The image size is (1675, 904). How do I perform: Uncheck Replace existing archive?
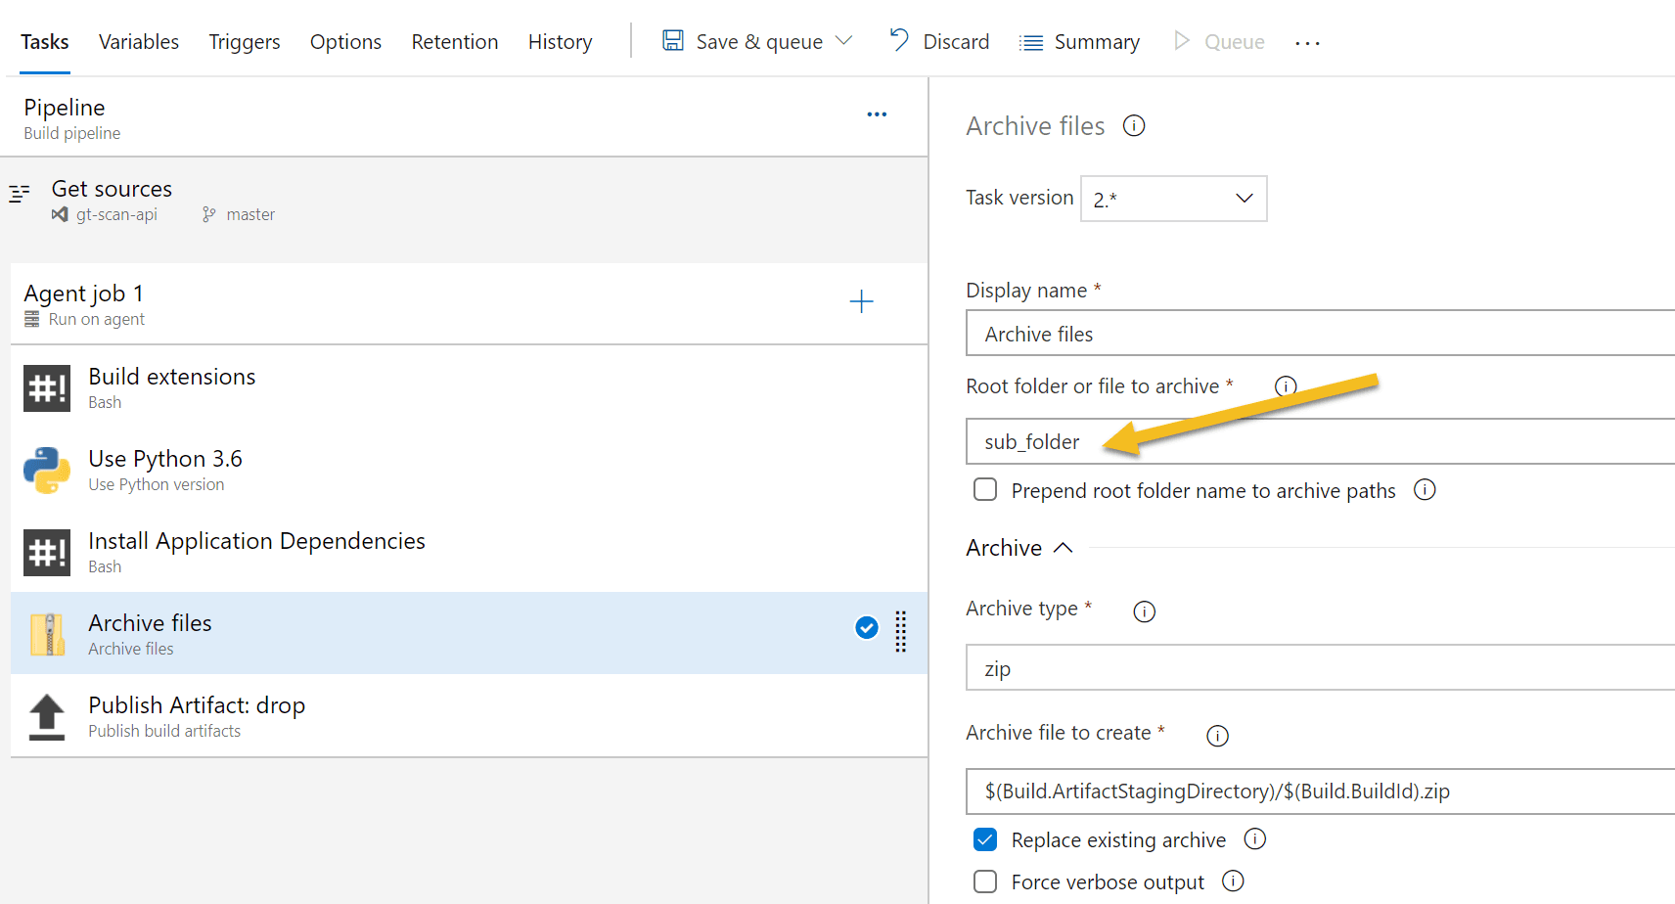tap(984, 839)
